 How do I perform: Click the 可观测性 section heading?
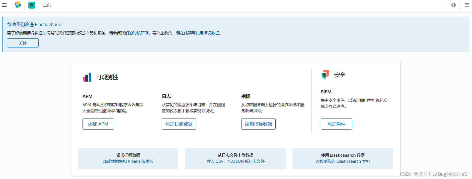[107, 77]
